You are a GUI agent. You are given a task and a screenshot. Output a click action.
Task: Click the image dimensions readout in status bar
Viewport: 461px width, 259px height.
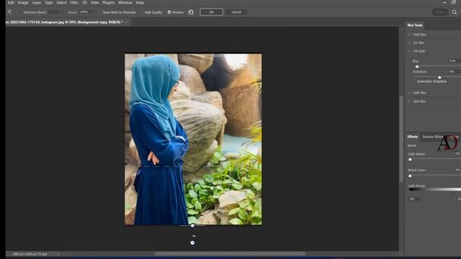(x=30, y=254)
